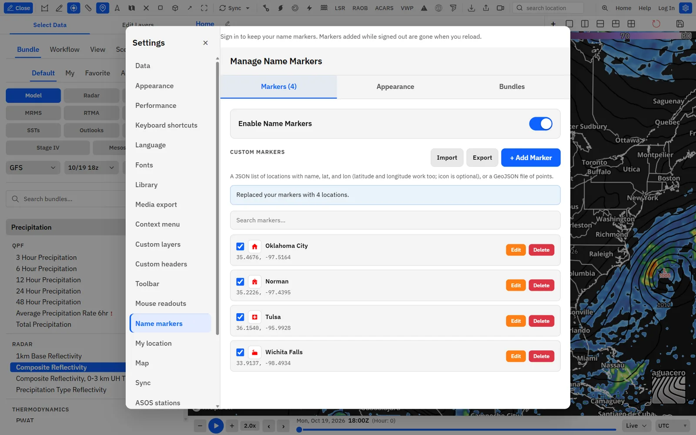696x435 pixels.
Task: Open the 10/19 18z run dropdown
Action: coord(91,167)
